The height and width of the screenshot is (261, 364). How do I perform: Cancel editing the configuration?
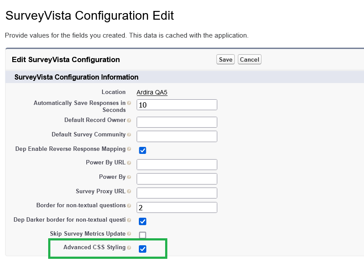click(x=249, y=59)
